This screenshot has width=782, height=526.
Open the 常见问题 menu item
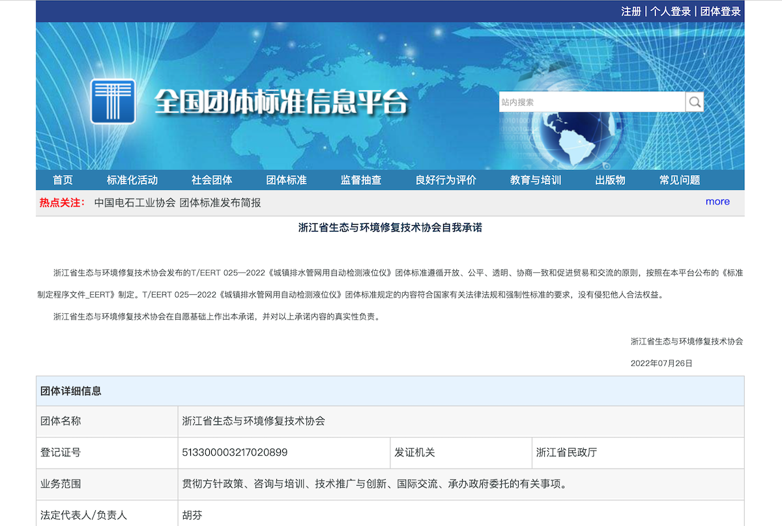[x=680, y=180]
